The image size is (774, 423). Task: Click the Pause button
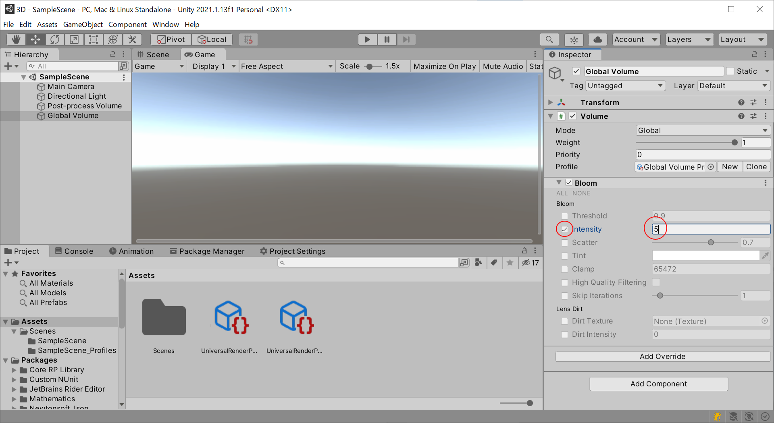(387, 39)
